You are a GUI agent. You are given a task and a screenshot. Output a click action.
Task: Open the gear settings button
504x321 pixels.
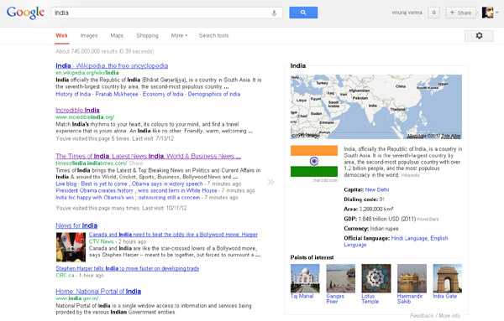click(x=479, y=35)
